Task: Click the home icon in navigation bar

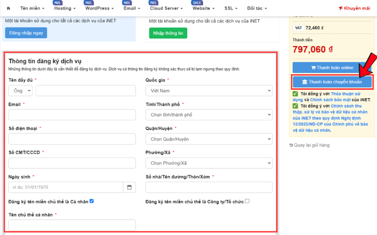Action: pos(8,8)
